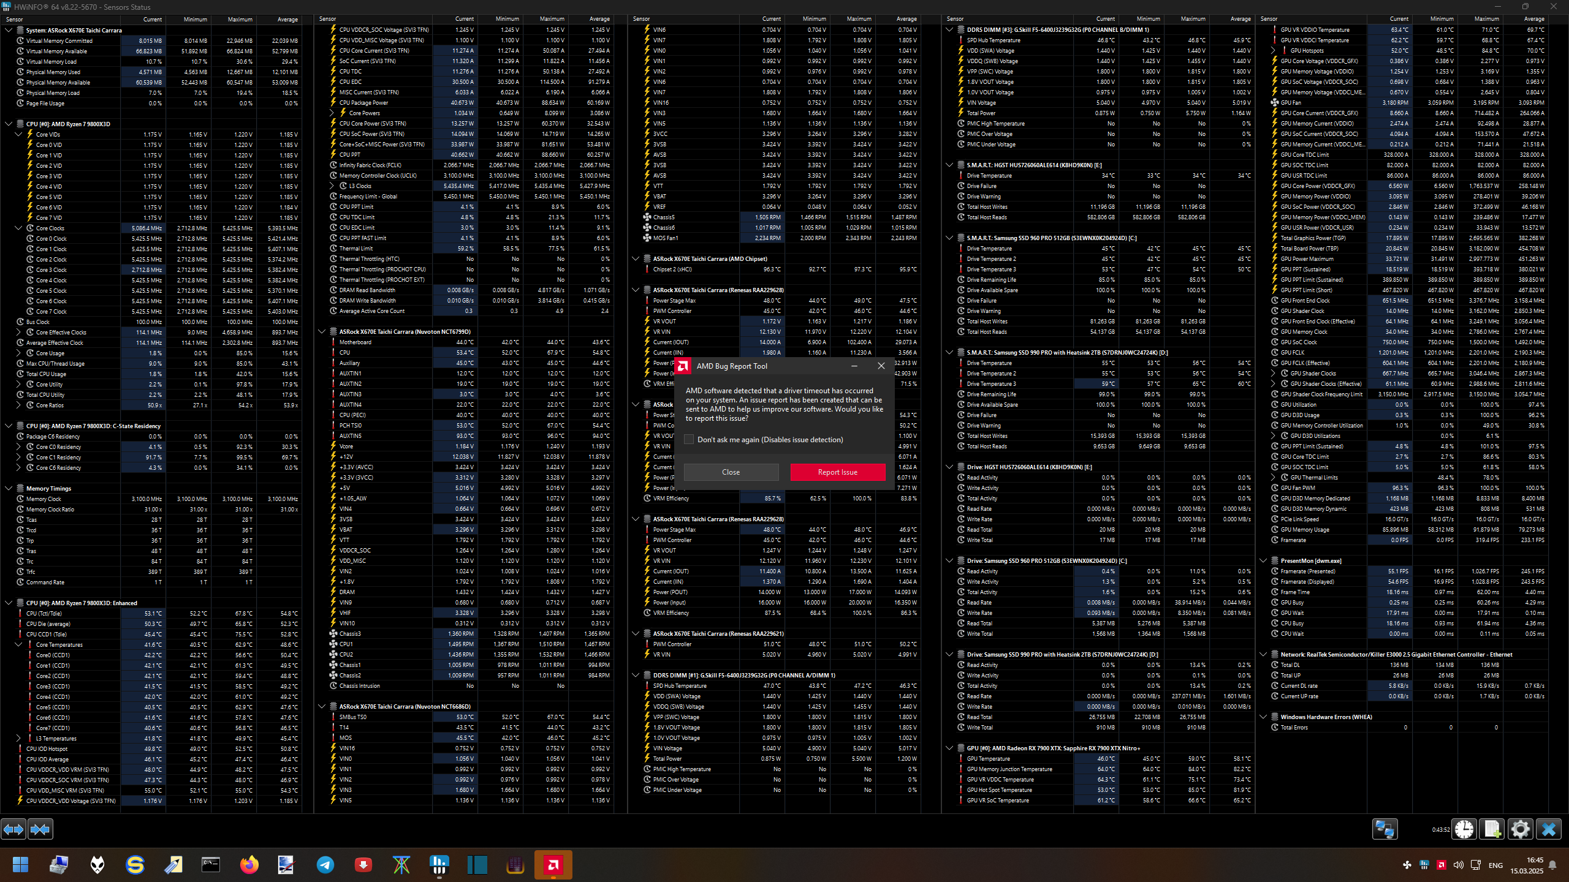Click the Report Issue button

coord(837,472)
